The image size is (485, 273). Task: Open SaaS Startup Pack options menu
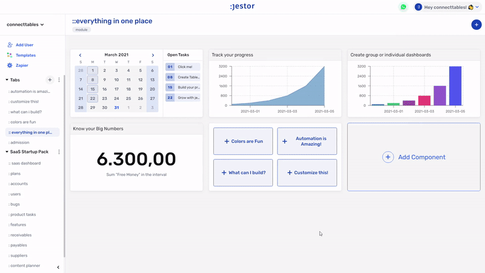pyautogui.click(x=59, y=152)
